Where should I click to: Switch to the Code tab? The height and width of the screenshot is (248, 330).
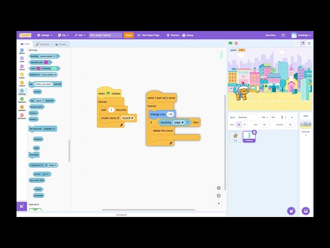[x=25, y=44]
